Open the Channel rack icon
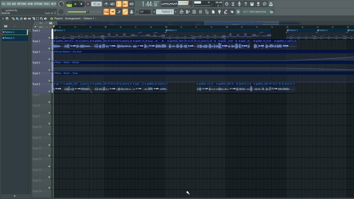Screen dimensions: 354x199 [194, 12]
